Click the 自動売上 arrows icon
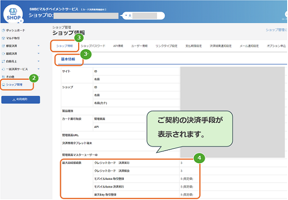Image resolution: width=288 pixels, height=200 pixels. click(3, 61)
